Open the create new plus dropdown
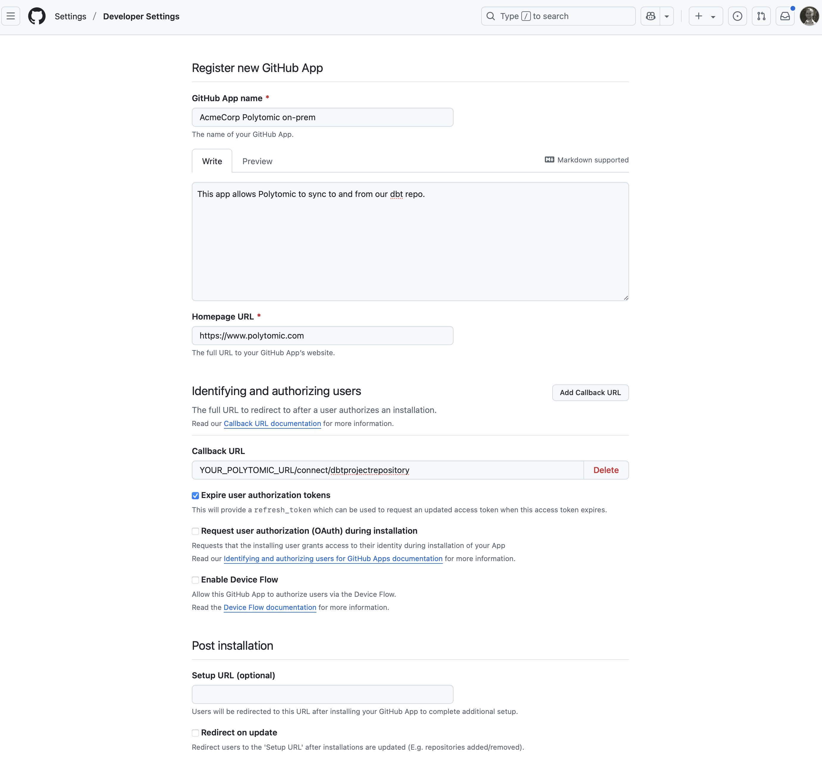The width and height of the screenshot is (822, 761). 705,16
